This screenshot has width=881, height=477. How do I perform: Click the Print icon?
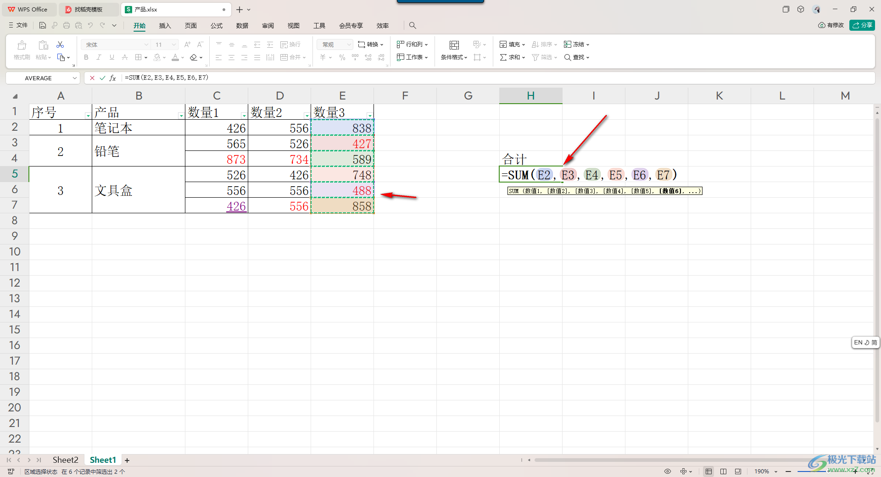point(67,26)
